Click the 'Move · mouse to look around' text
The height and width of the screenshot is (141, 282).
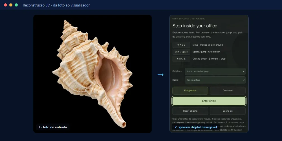(x=208, y=45)
